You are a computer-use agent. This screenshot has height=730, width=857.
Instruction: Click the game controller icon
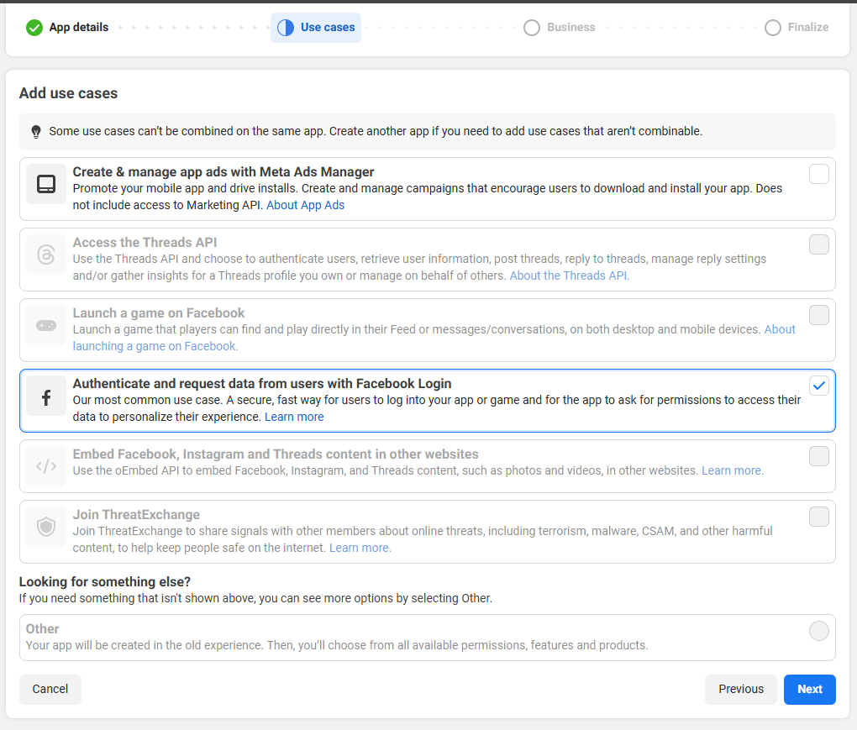tap(46, 325)
